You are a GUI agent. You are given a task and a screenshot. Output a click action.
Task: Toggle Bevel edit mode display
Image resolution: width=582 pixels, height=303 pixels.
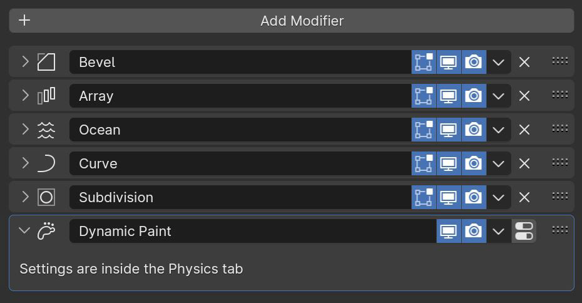click(424, 62)
